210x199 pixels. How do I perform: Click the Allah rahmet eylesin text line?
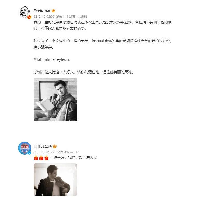(x=52, y=59)
